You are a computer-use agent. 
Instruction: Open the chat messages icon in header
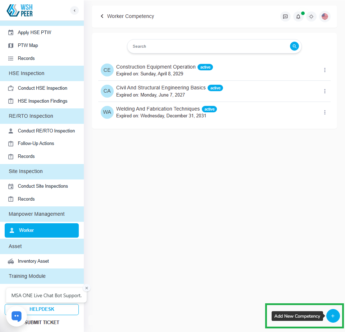point(285,17)
